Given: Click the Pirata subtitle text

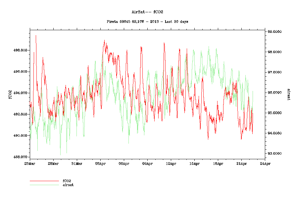Looking at the screenshot, I should pos(147,22).
